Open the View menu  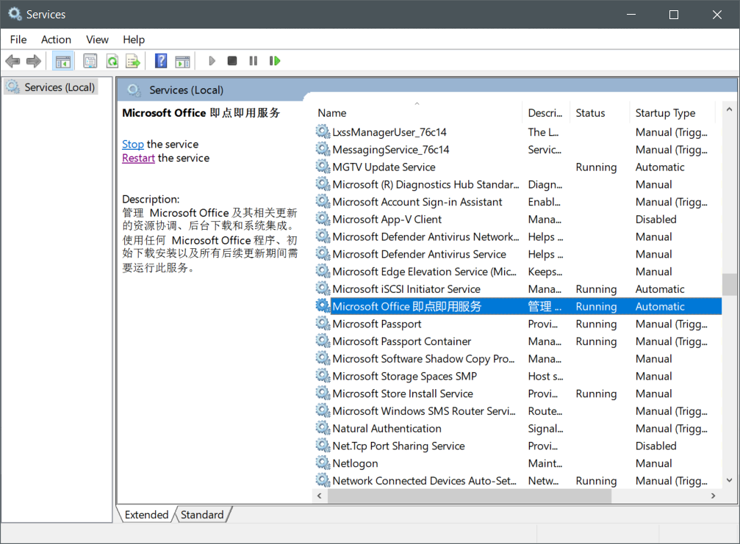(x=97, y=40)
